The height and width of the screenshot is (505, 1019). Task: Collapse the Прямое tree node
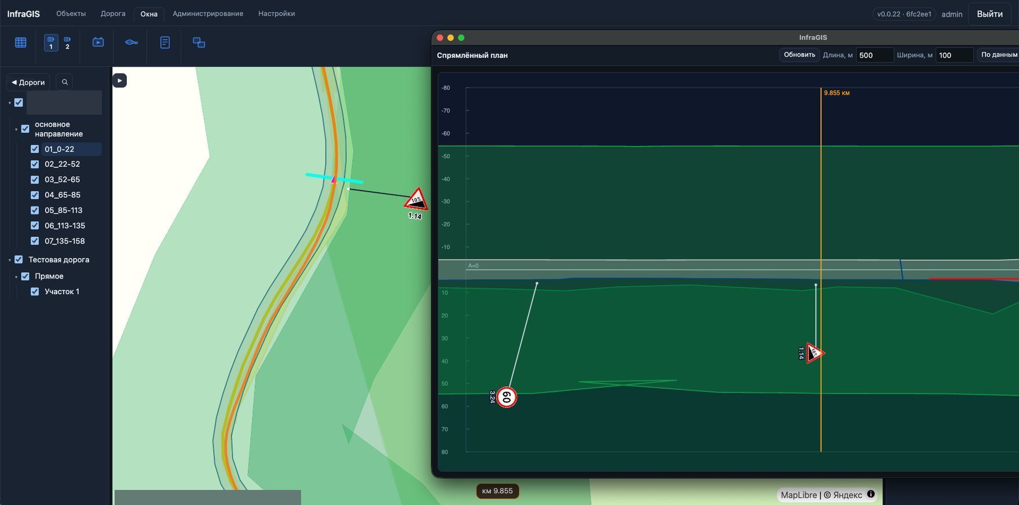pyautogui.click(x=16, y=277)
